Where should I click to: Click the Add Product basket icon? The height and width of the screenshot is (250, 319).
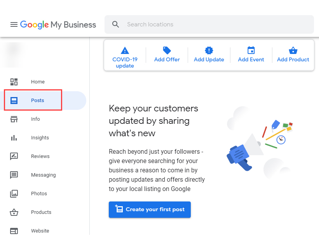click(293, 50)
